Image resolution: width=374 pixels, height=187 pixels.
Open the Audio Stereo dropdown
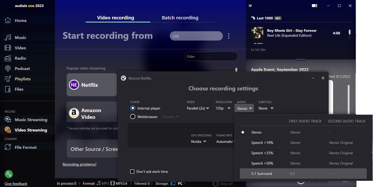(x=244, y=108)
